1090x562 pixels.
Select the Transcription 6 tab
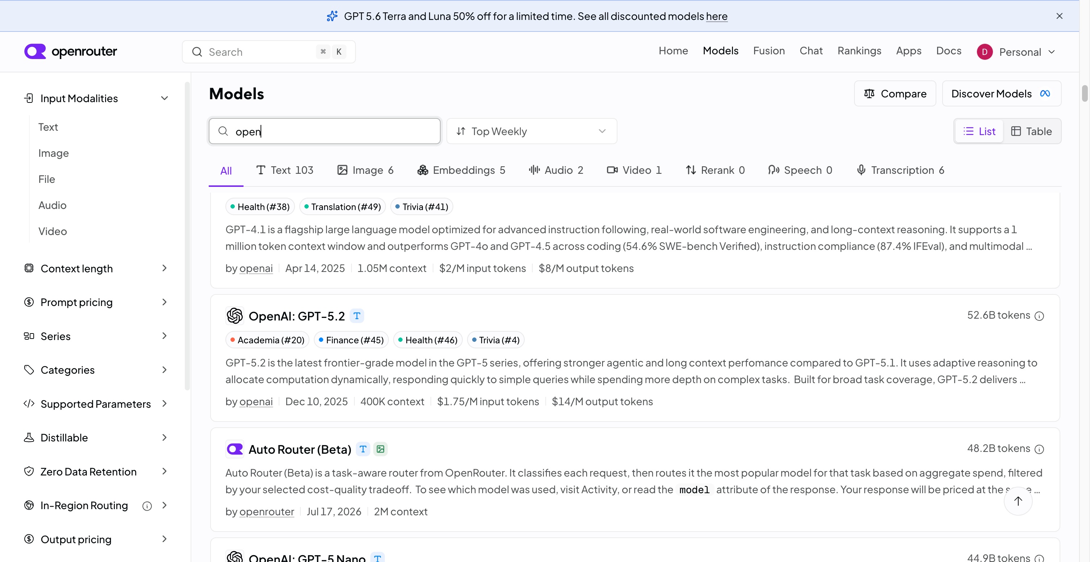click(x=900, y=170)
